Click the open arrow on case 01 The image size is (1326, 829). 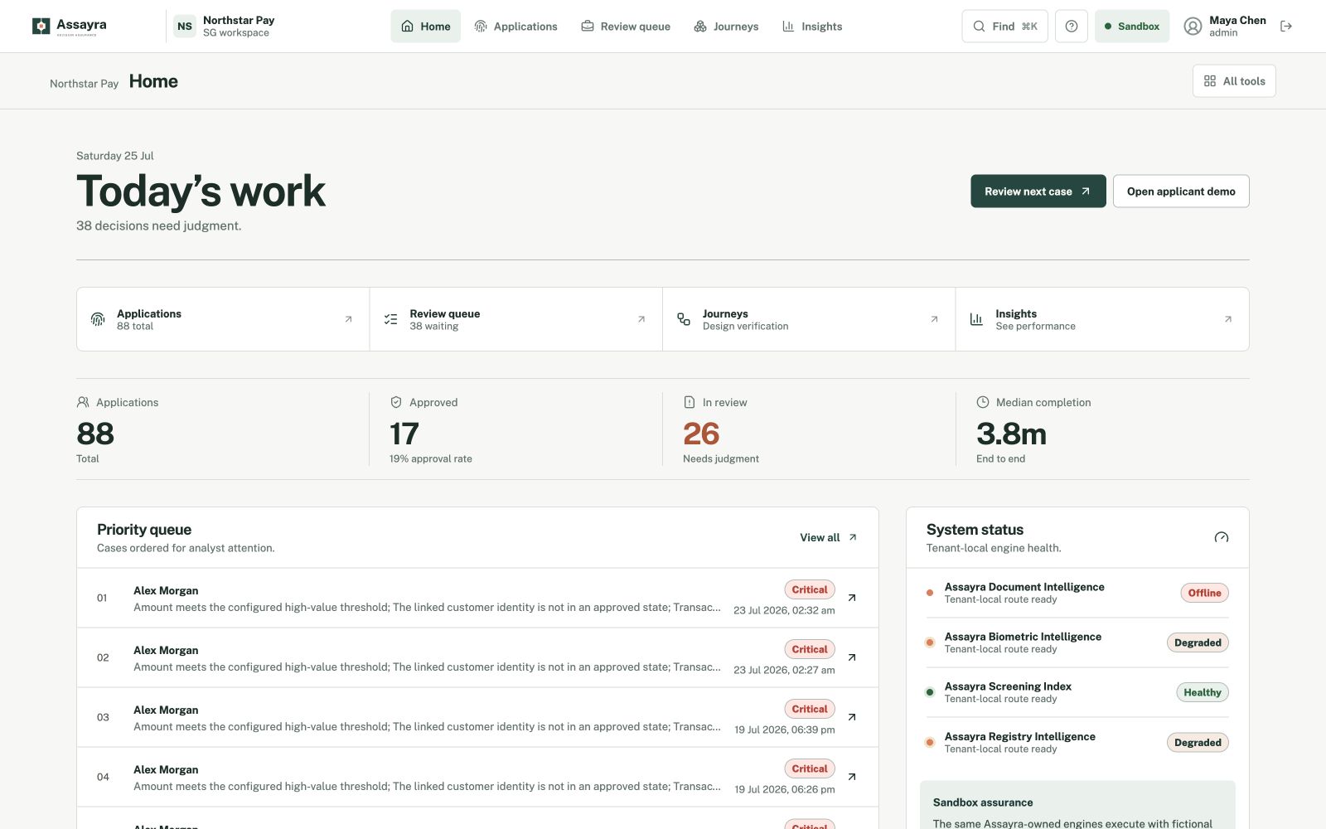click(x=852, y=598)
